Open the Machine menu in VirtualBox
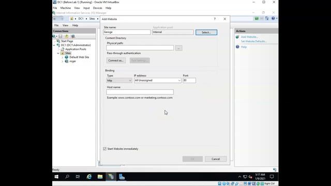Viewport: 331px width, 186px height. pyautogui.click(x=66, y=8)
